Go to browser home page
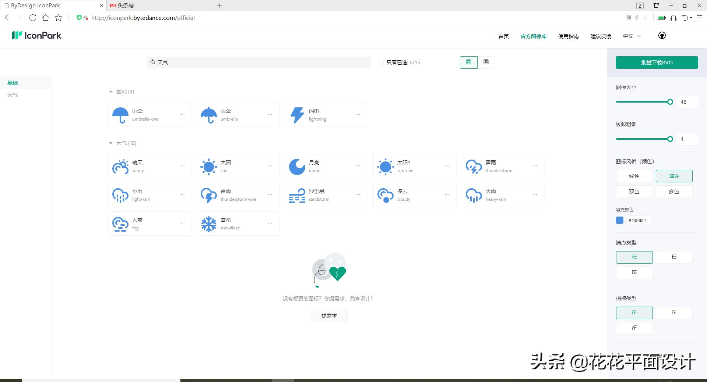707x382 pixels. (x=46, y=18)
